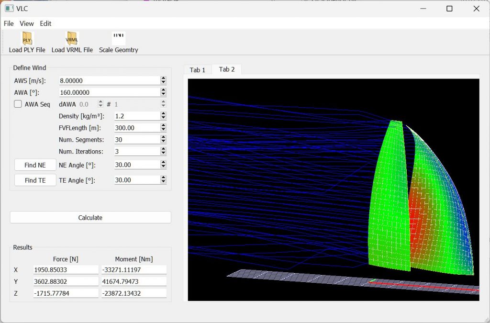This screenshot has width=490, height=323.
Task: Click the AWS spinner arrows
Action: (x=163, y=80)
